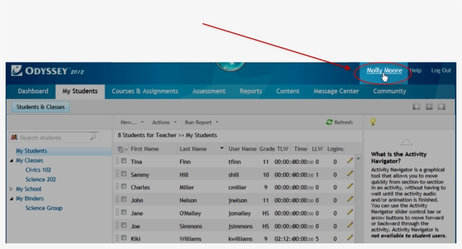Image resolution: width=462 pixels, height=249 pixels.
Task: Edit Jane O'Malley with pencil icon
Action: (x=350, y=212)
